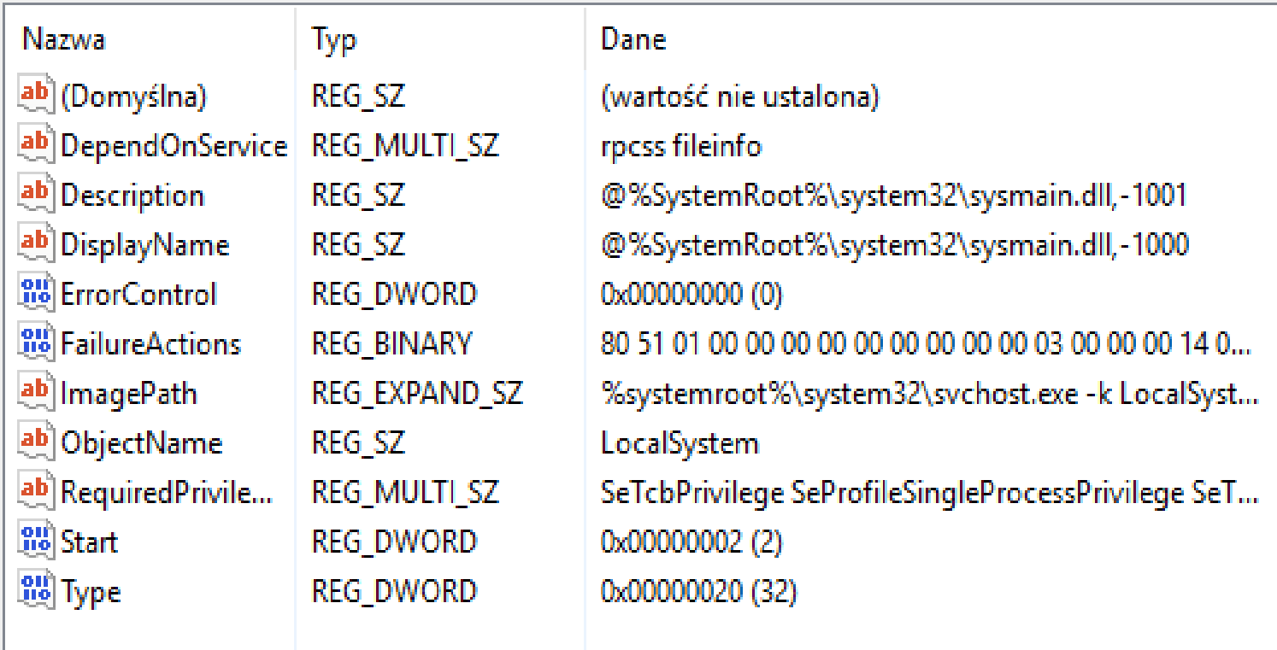Click the rpcss fileinfo data cell
This screenshot has width=1277, height=650.
[x=680, y=146]
